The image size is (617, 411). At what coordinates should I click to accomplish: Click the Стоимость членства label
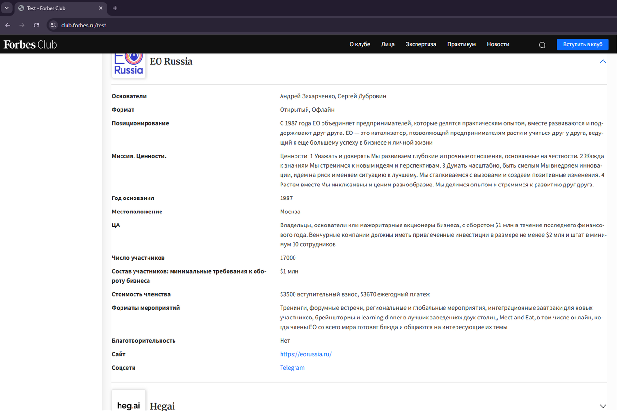pos(141,295)
